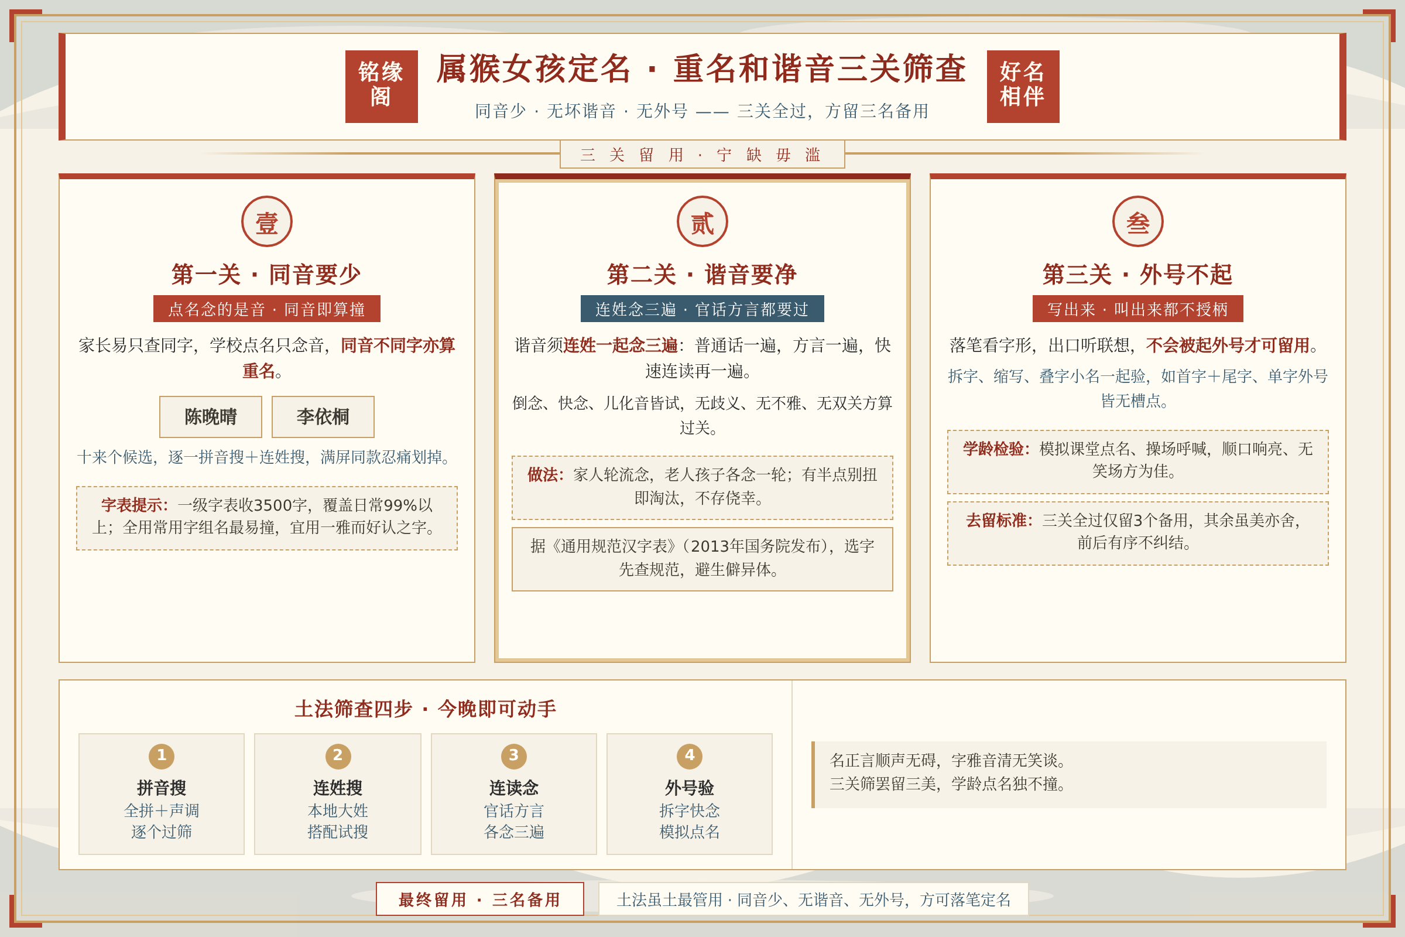Screen dimensions: 1405x937
Task: Click the 写出来 · 叫出来都不授柄 red tag
Action: point(1137,309)
